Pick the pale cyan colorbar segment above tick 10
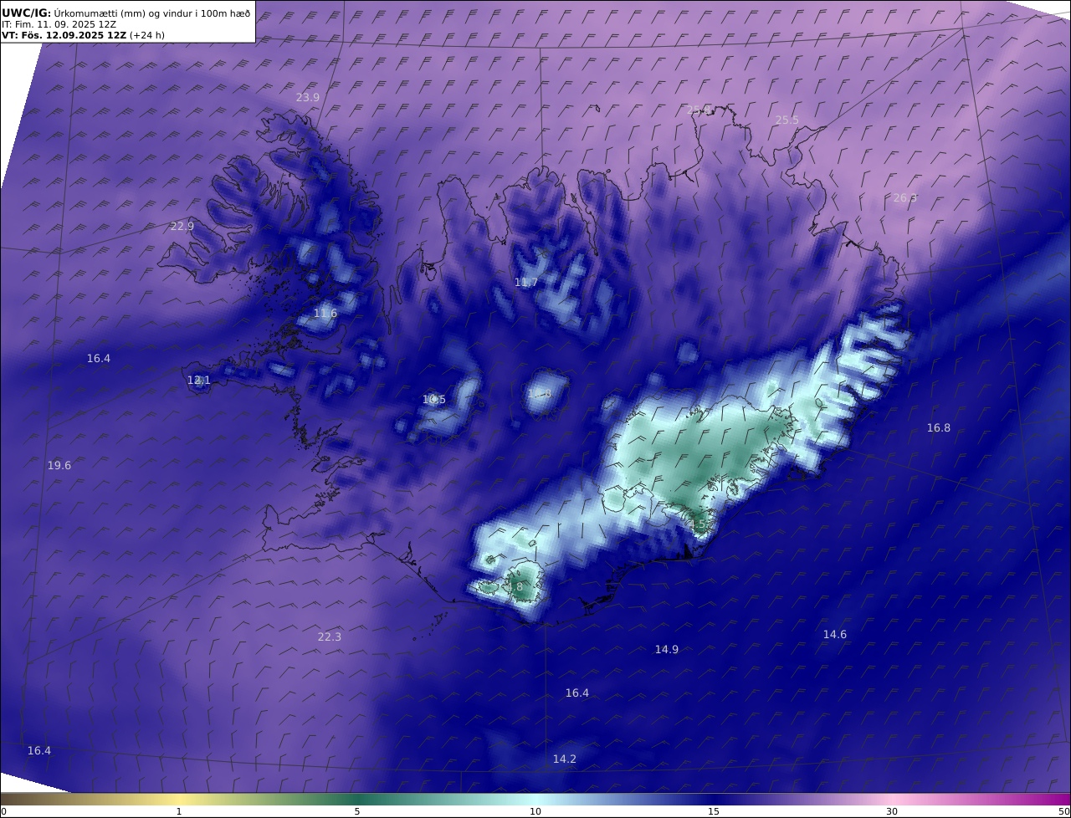 coord(535,799)
